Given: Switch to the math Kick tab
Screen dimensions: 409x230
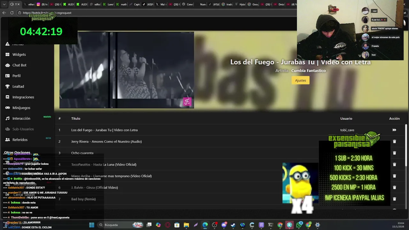Looking at the screenshot, I should pyautogui.click(x=122, y=4).
